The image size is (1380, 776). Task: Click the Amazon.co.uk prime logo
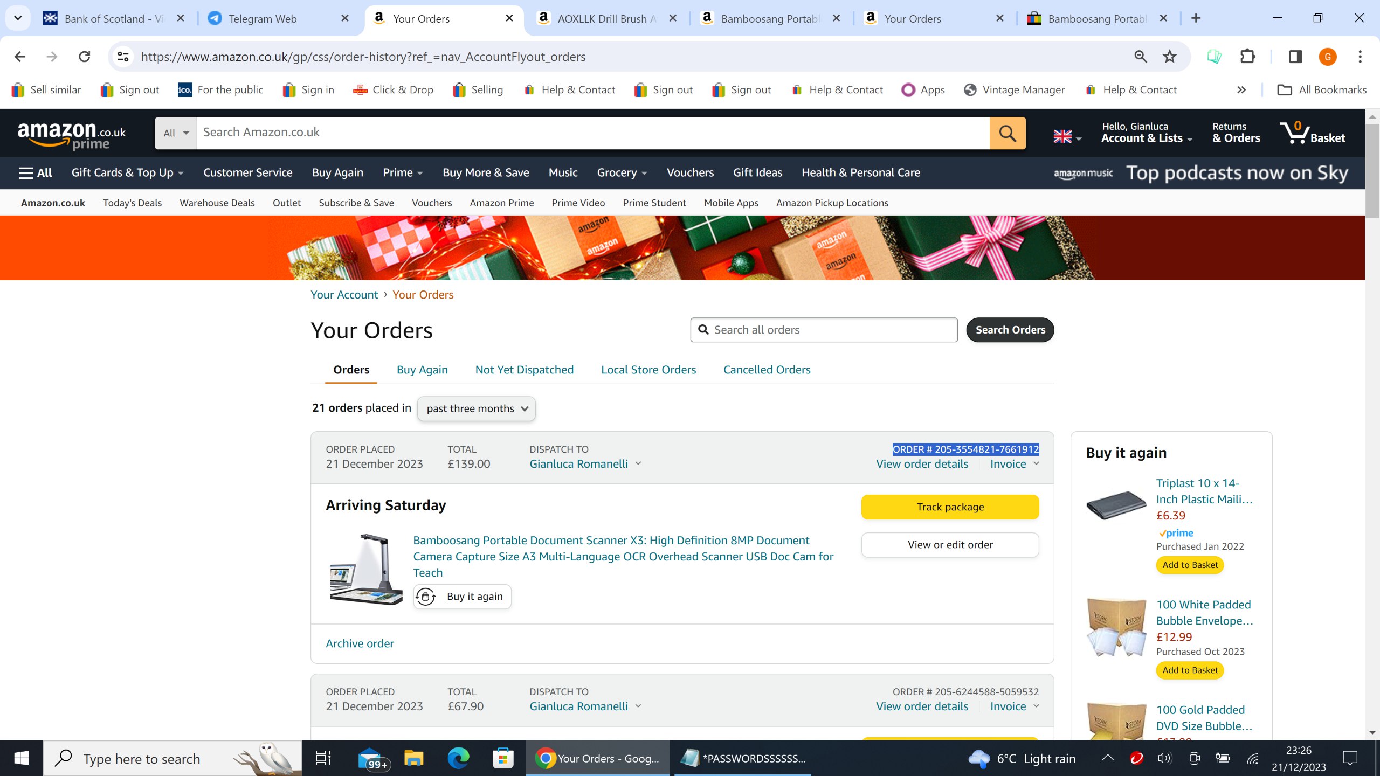71,135
